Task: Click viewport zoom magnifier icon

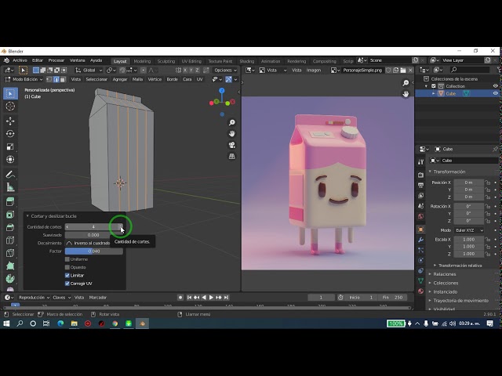Action: [x=232, y=122]
